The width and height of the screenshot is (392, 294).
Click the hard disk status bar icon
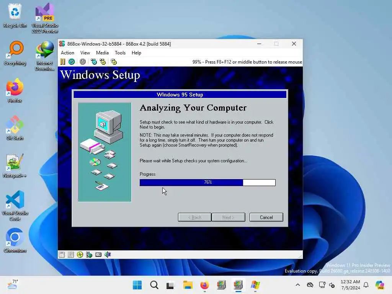tap(98, 255)
